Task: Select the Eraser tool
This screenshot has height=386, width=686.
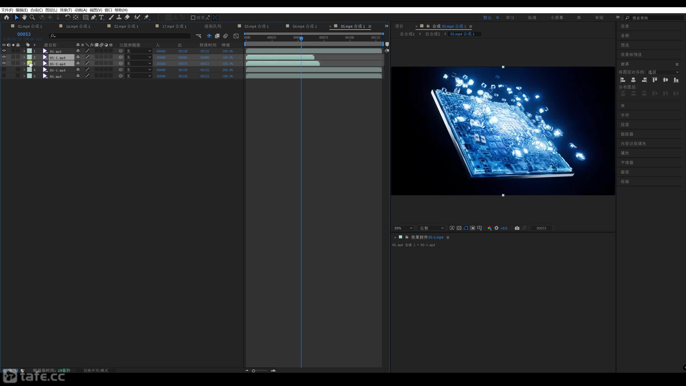Action: [x=127, y=17]
